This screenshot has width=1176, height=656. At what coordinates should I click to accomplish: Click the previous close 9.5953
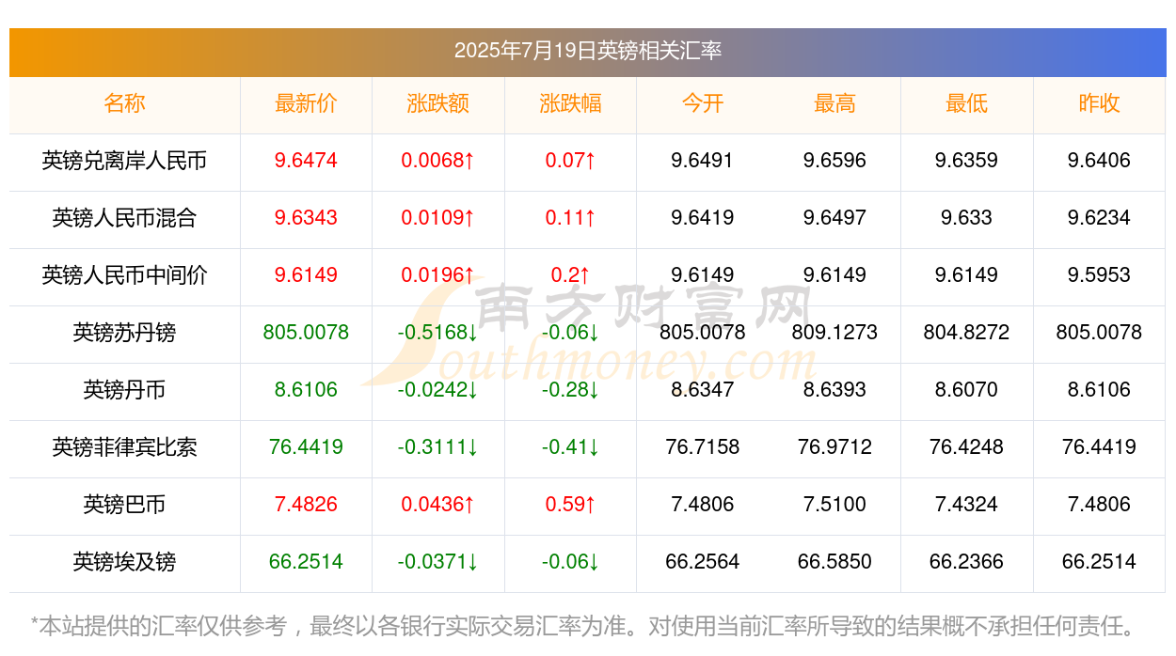click(1099, 275)
